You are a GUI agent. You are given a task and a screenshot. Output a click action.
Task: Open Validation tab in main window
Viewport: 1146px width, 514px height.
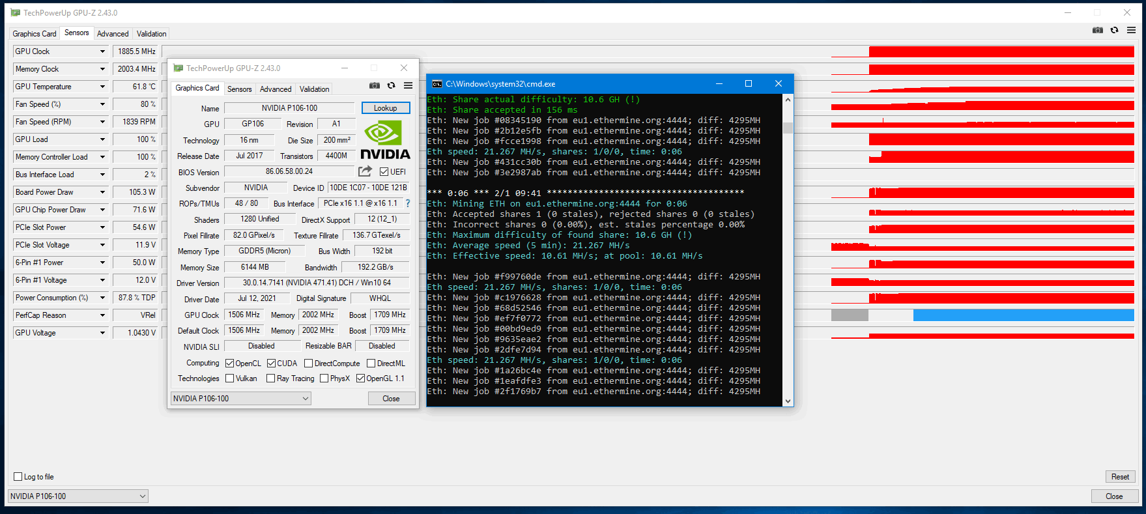(x=152, y=34)
